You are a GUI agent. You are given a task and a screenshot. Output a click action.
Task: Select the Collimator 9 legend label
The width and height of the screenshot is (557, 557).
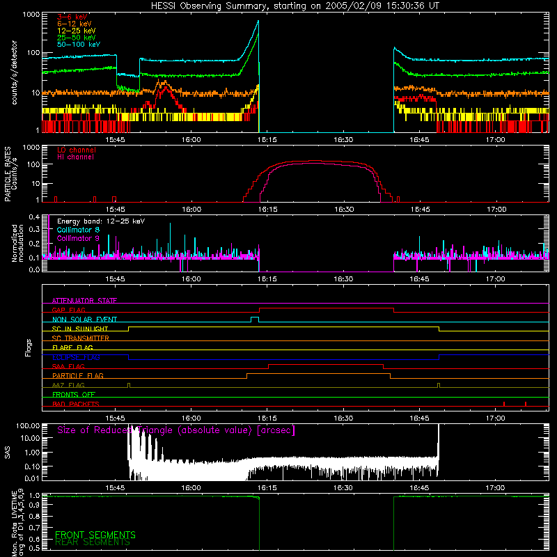click(x=78, y=238)
